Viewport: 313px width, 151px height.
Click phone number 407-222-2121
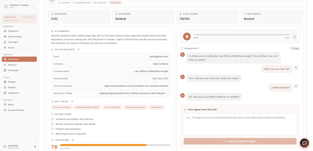[160, 79]
